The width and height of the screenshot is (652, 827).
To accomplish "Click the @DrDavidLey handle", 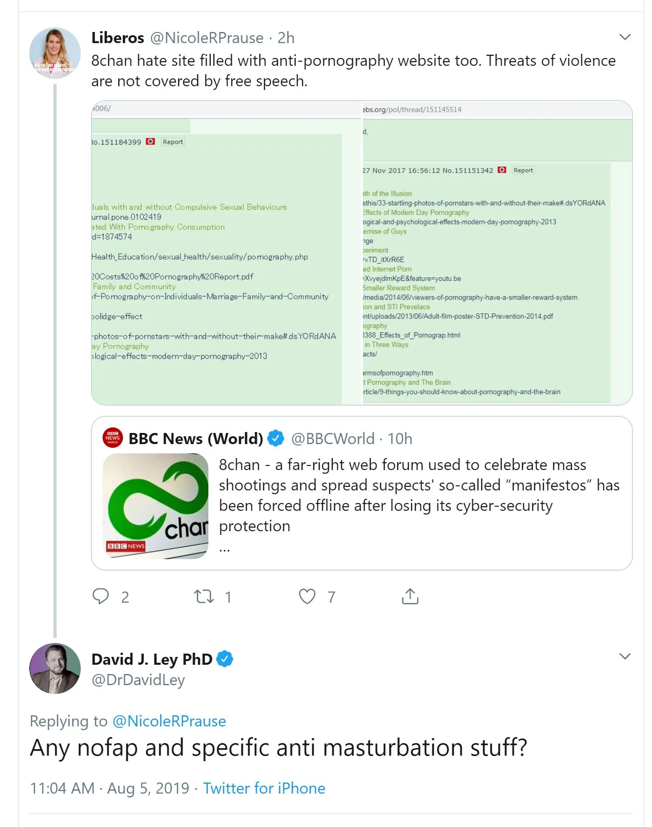I will 138,680.
